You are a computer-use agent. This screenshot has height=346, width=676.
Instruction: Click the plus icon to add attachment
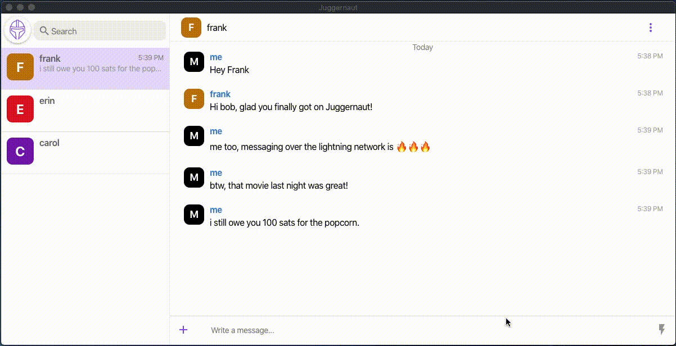click(x=183, y=330)
